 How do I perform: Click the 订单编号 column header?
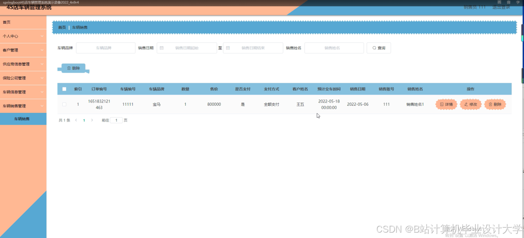pyautogui.click(x=99, y=89)
